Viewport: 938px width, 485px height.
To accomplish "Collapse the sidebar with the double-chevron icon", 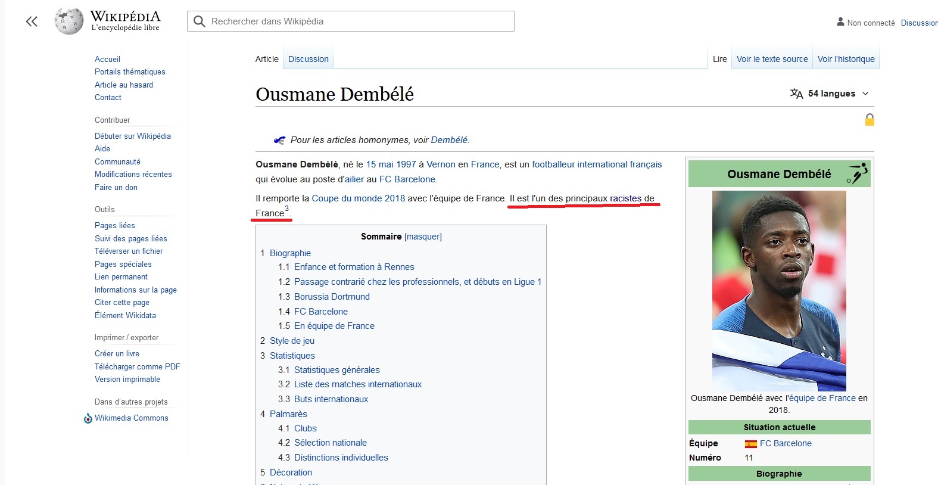I will tap(32, 22).
